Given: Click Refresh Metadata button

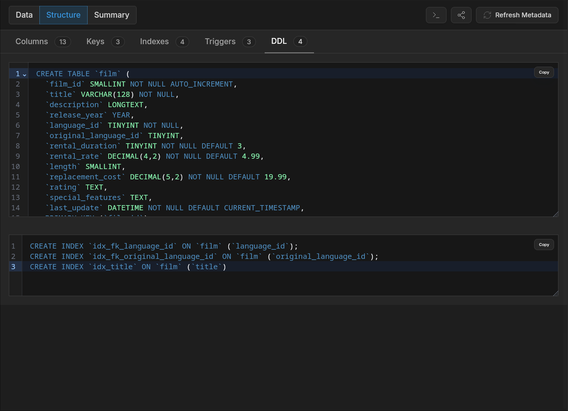Looking at the screenshot, I should [517, 15].
